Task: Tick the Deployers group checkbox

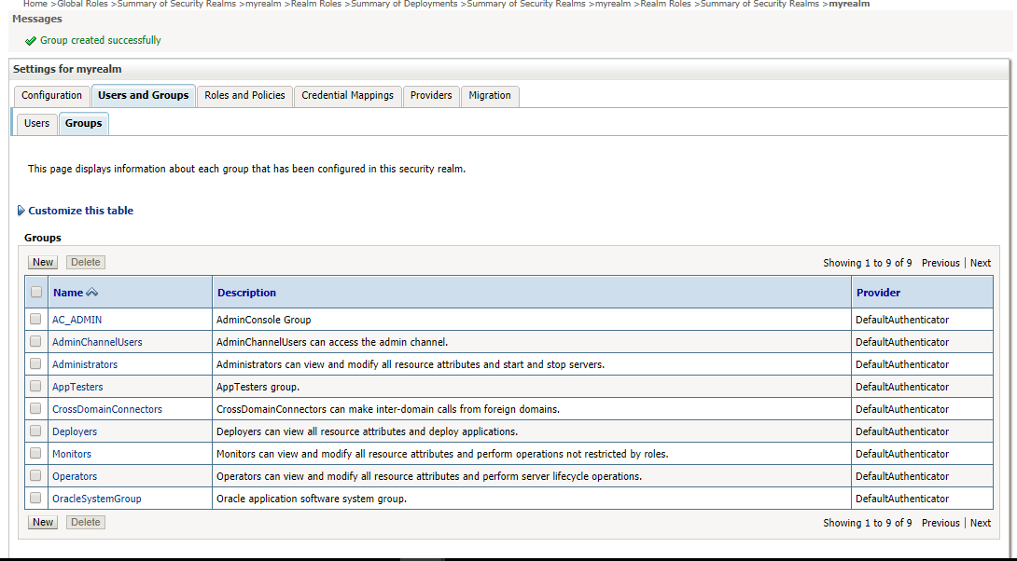Action: click(35, 431)
